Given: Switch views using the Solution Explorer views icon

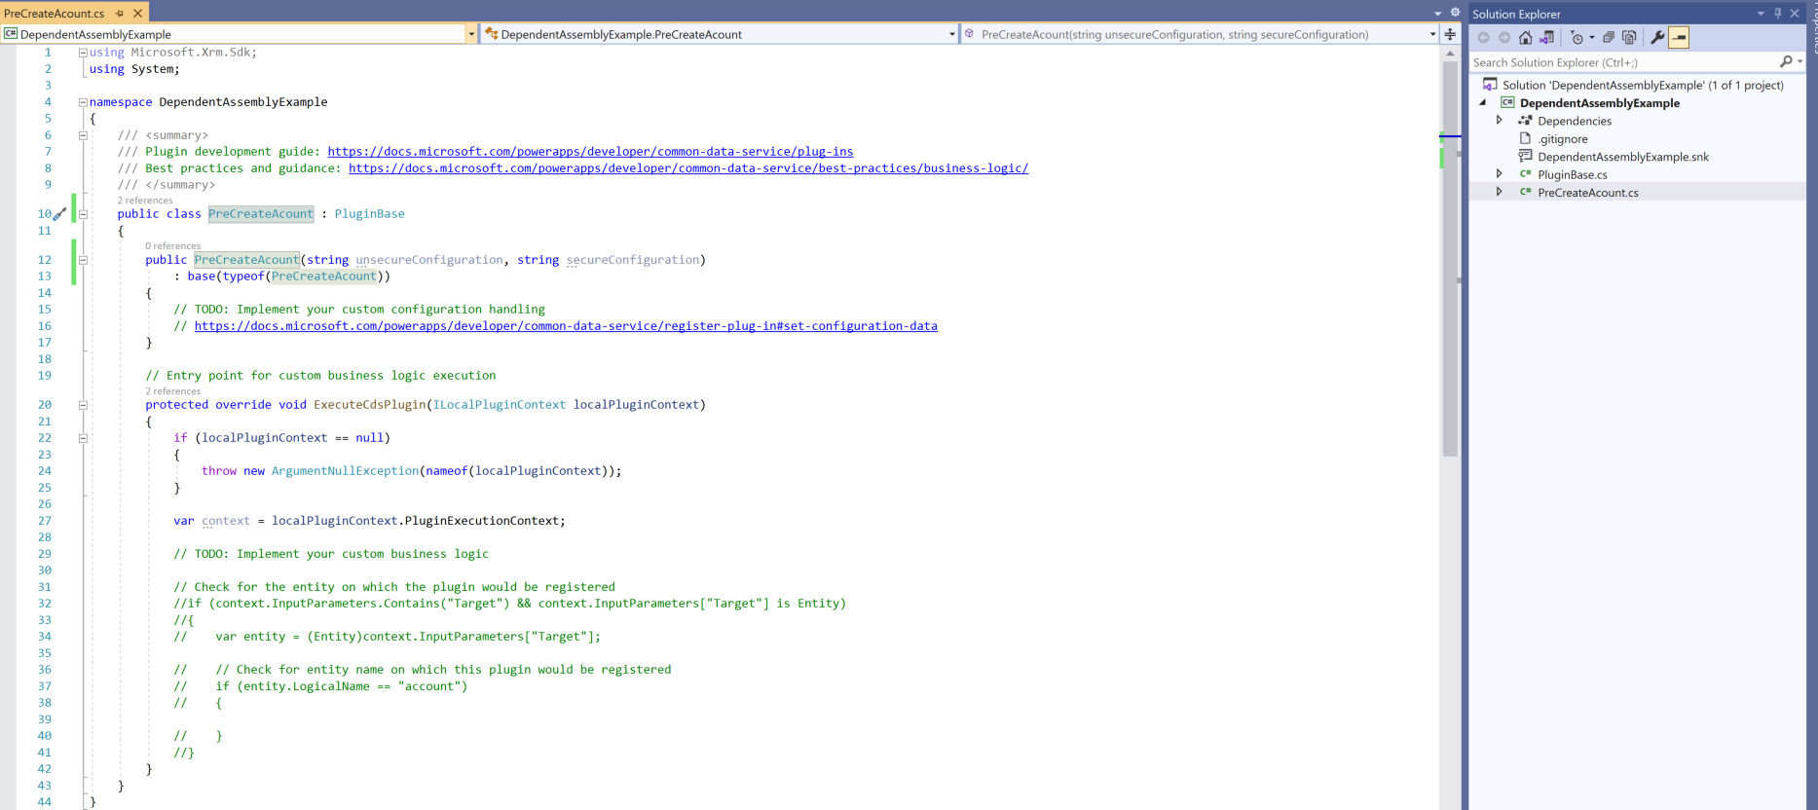Looking at the screenshot, I should pos(1546,38).
